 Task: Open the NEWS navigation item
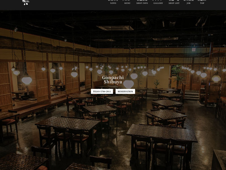(x=113, y=2)
